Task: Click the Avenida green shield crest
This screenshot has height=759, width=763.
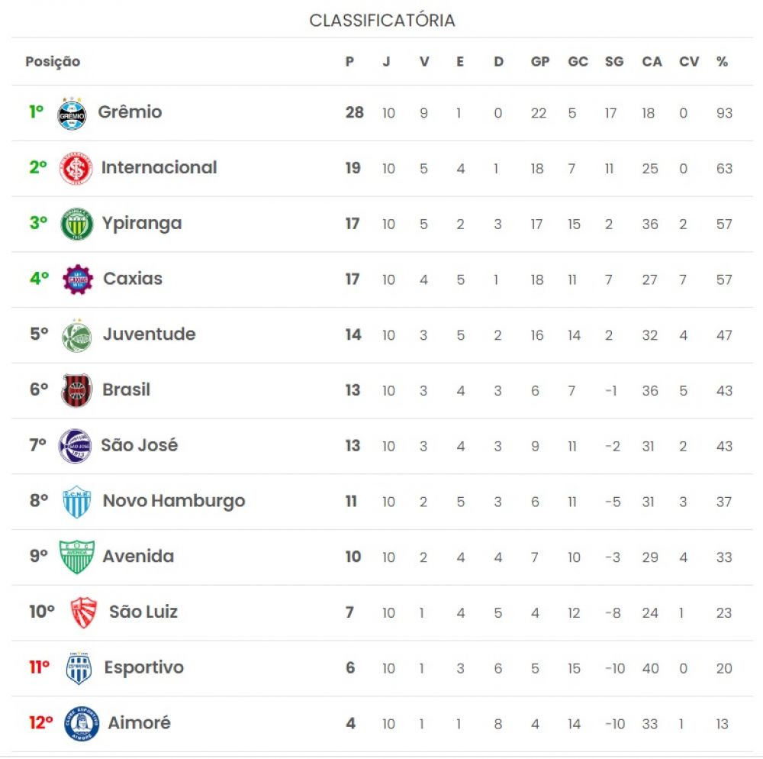Action: pos(77,557)
